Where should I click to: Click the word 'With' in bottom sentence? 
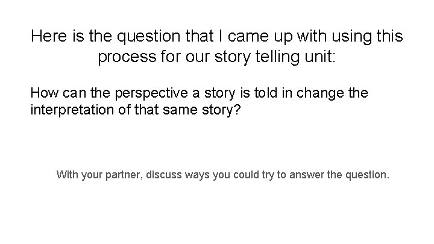pyautogui.click(x=67, y=175)
